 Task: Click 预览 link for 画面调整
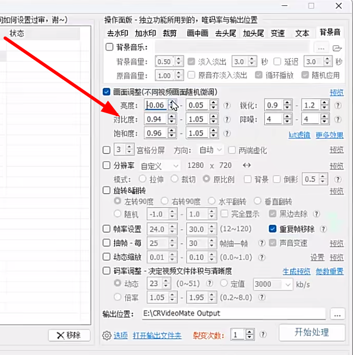click(x=337, y=92)
